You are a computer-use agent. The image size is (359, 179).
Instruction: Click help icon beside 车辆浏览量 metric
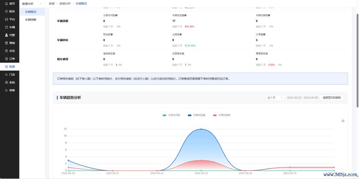click(x=186, y=15)
